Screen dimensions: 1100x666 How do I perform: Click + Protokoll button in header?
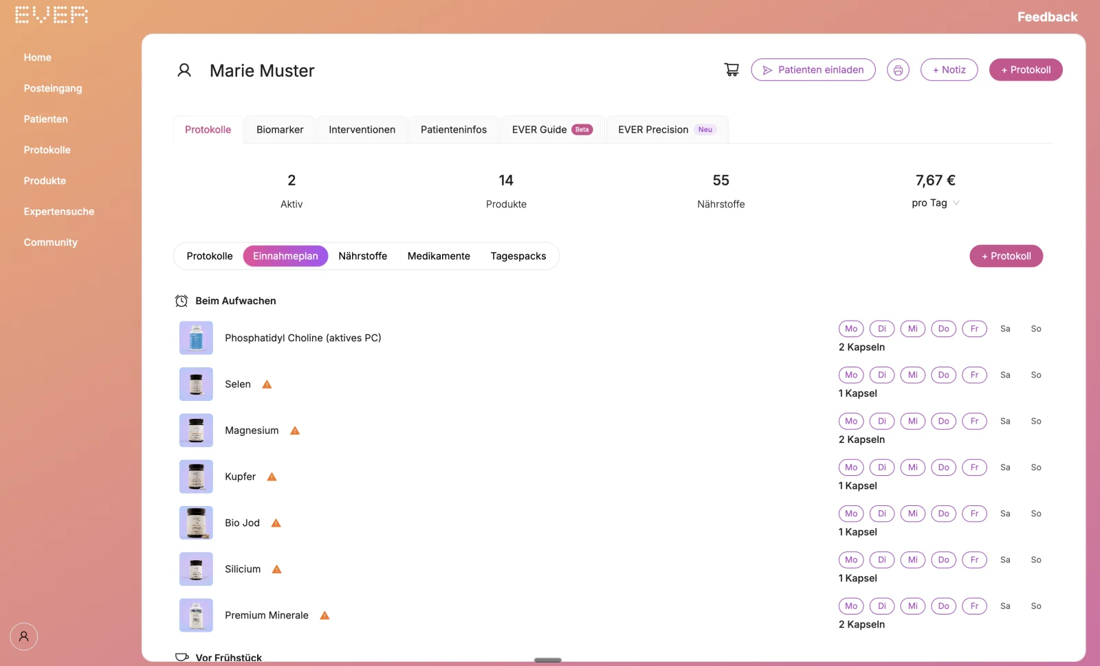[x=1026, y=70]
